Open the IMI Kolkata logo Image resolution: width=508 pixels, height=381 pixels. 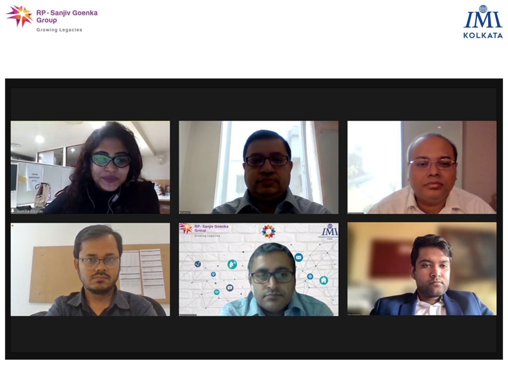[483, 22]
